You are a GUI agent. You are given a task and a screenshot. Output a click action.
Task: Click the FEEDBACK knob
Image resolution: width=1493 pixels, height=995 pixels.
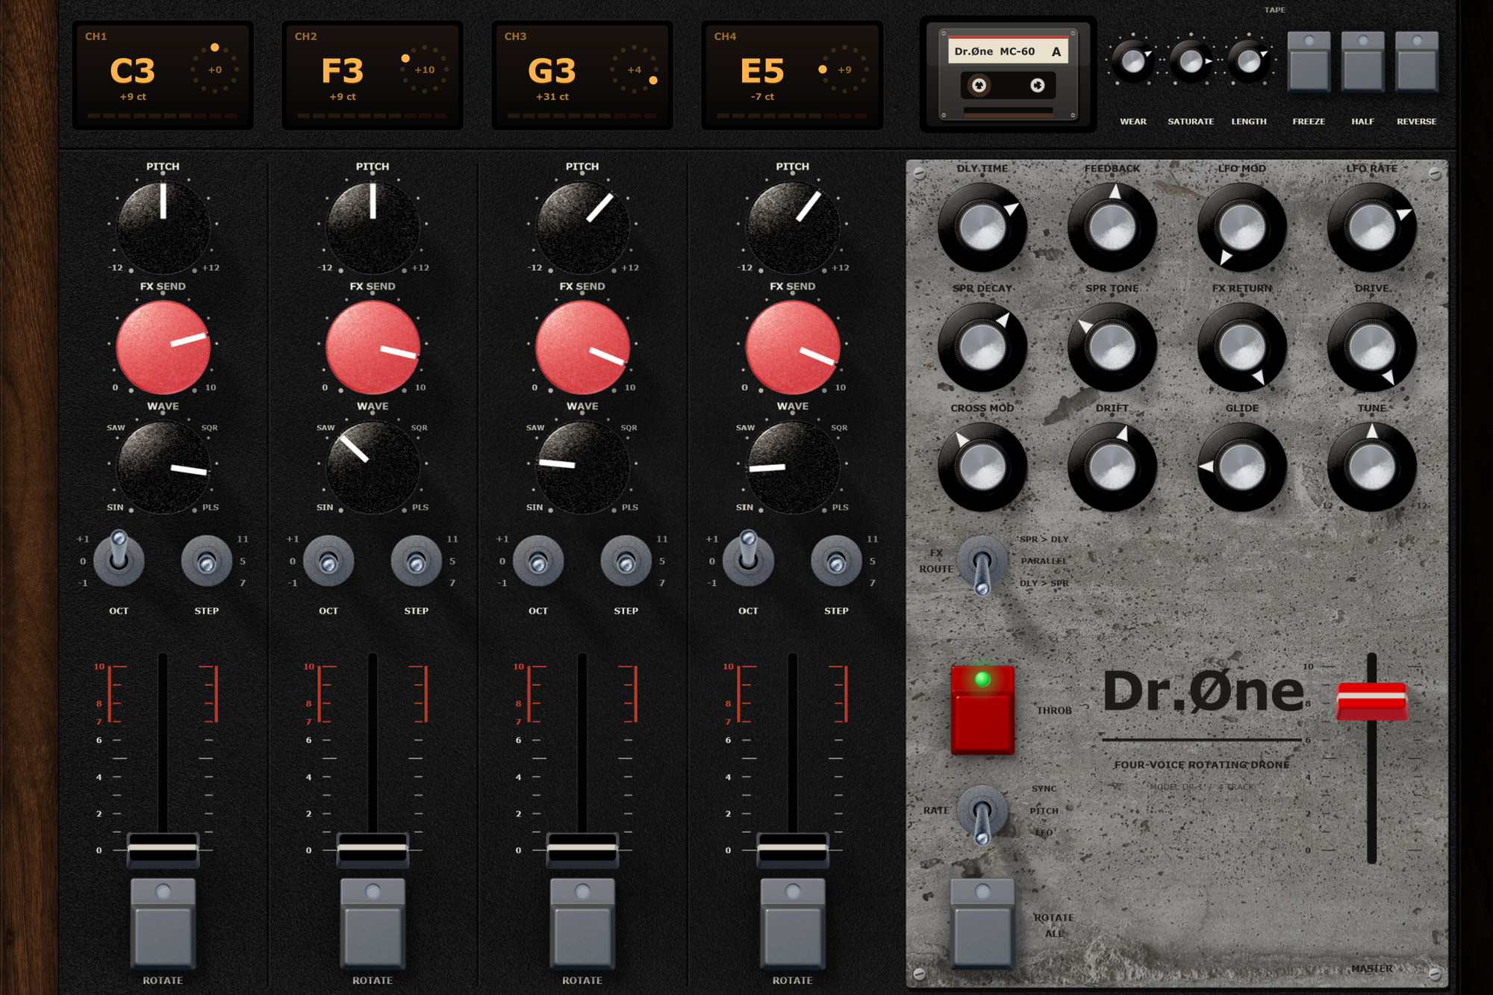[x=1112, y=227]
